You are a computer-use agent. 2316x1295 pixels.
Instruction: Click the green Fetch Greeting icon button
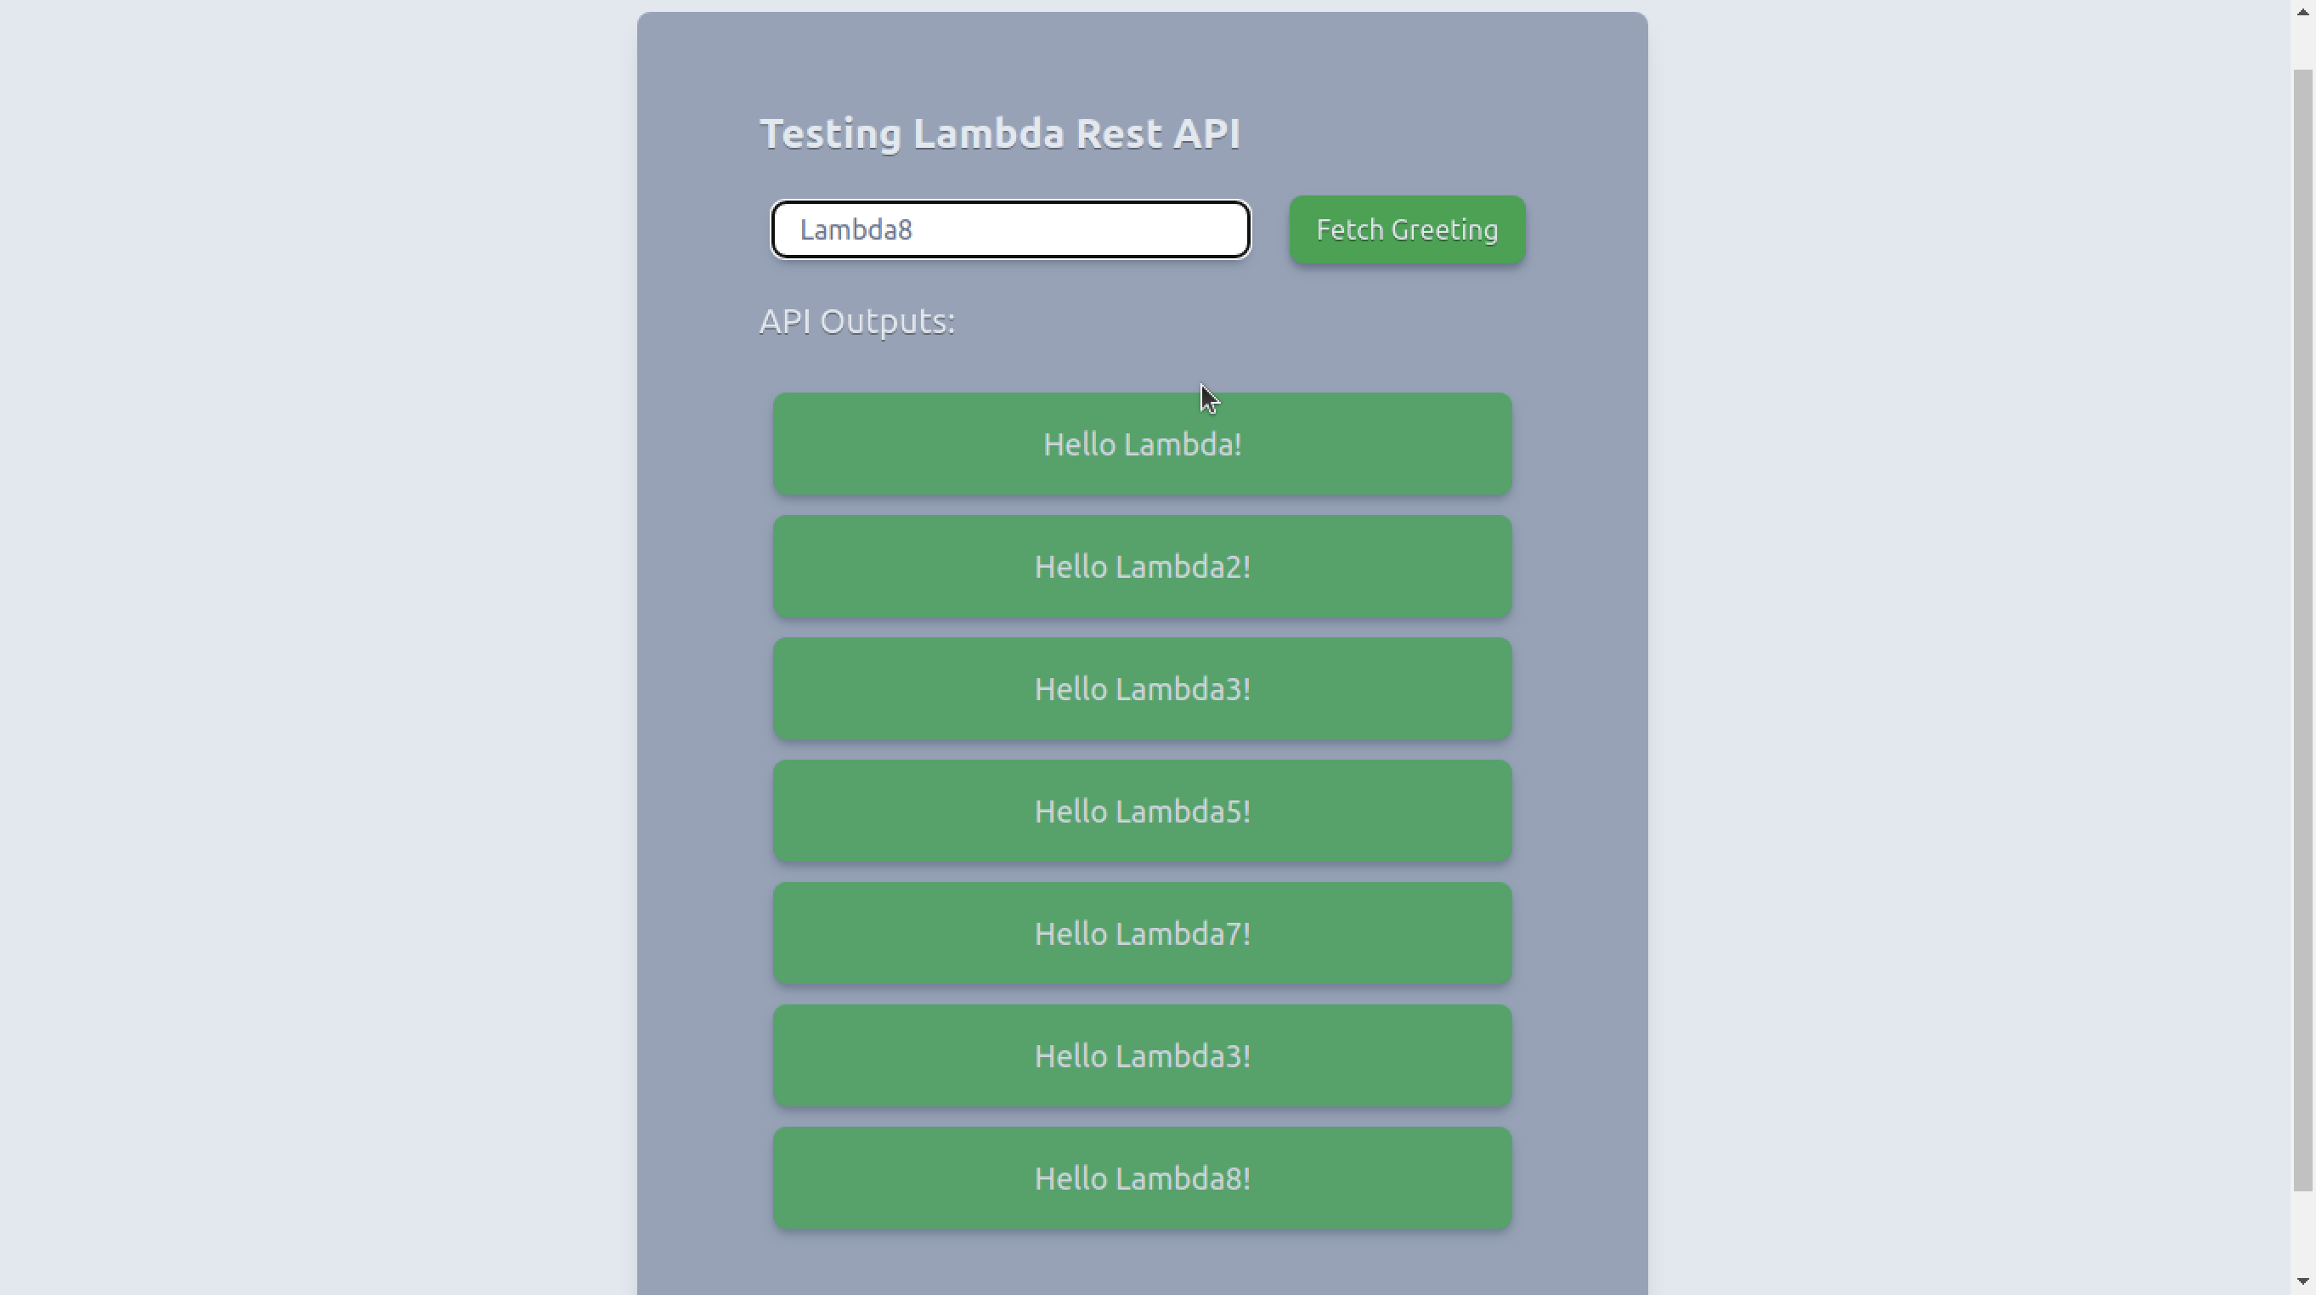pyautogui.click(x=1406, y=229)
